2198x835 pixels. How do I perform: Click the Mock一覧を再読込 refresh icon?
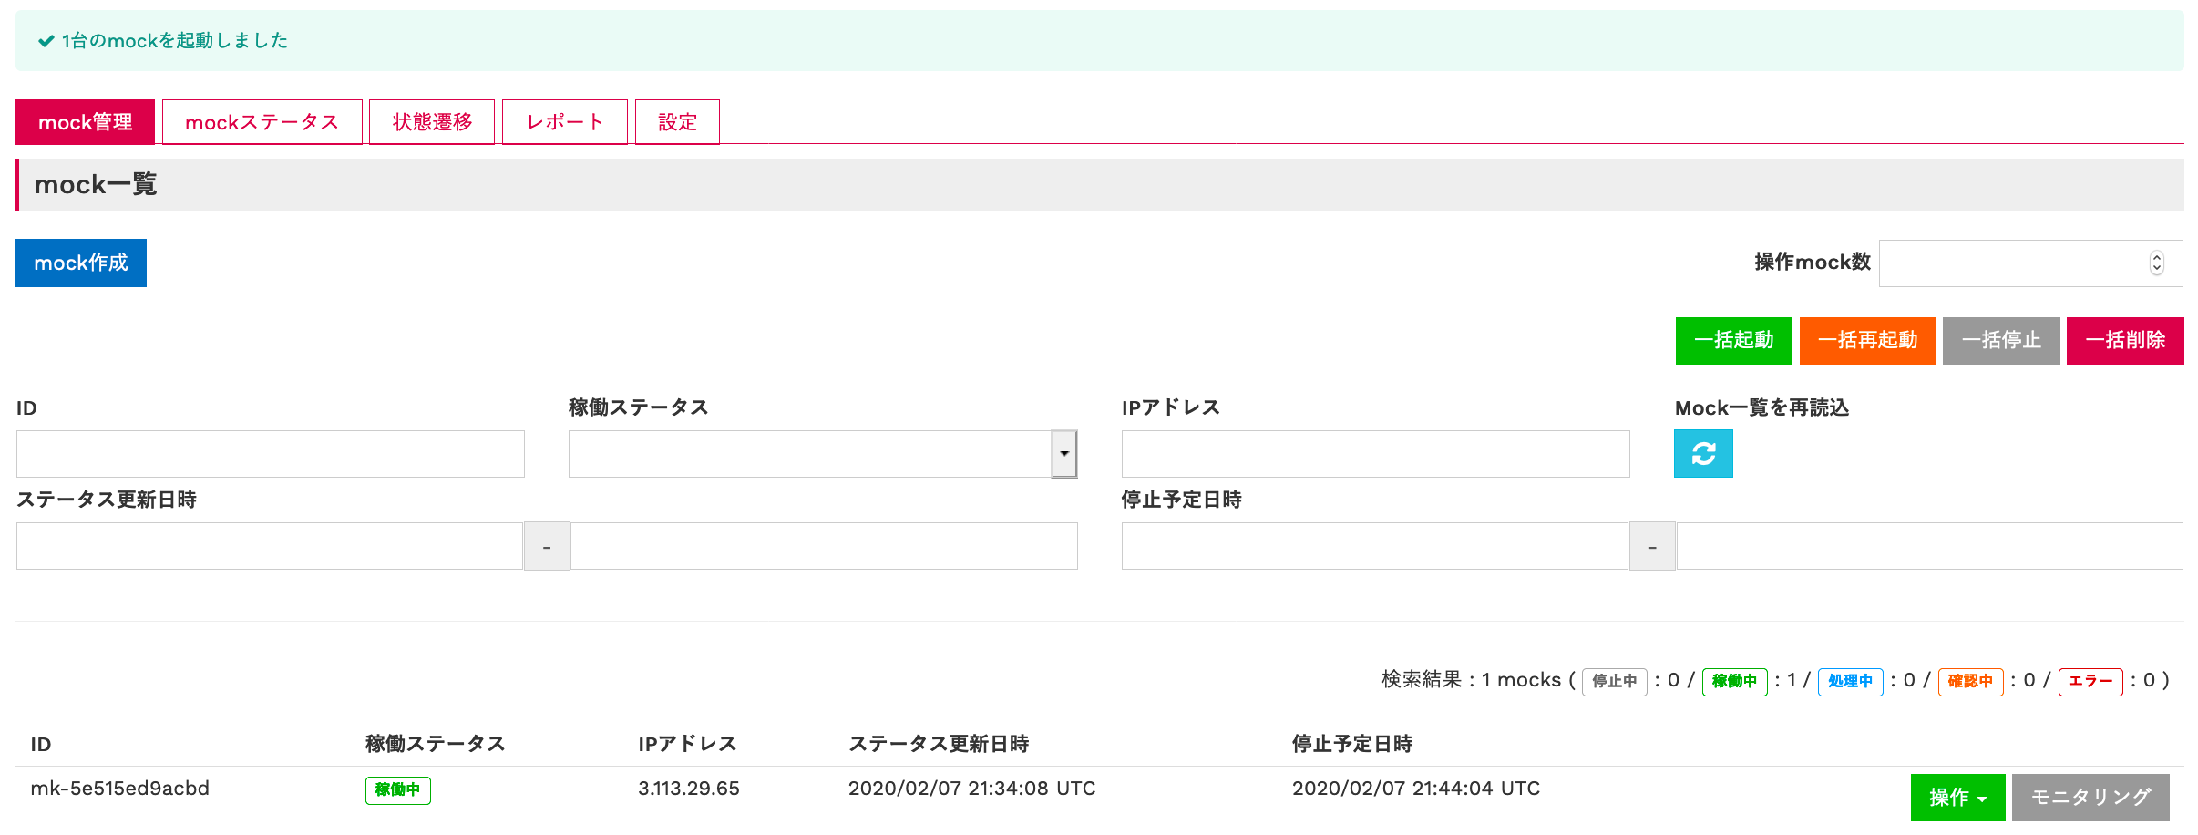pos(1703,453)
